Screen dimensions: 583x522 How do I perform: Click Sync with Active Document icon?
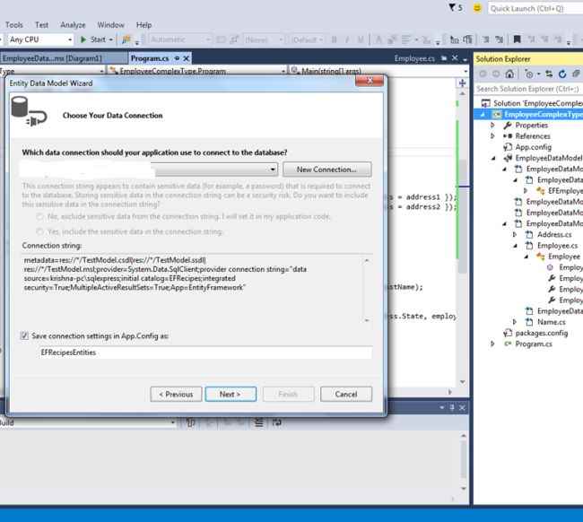(x=549, y=74)
